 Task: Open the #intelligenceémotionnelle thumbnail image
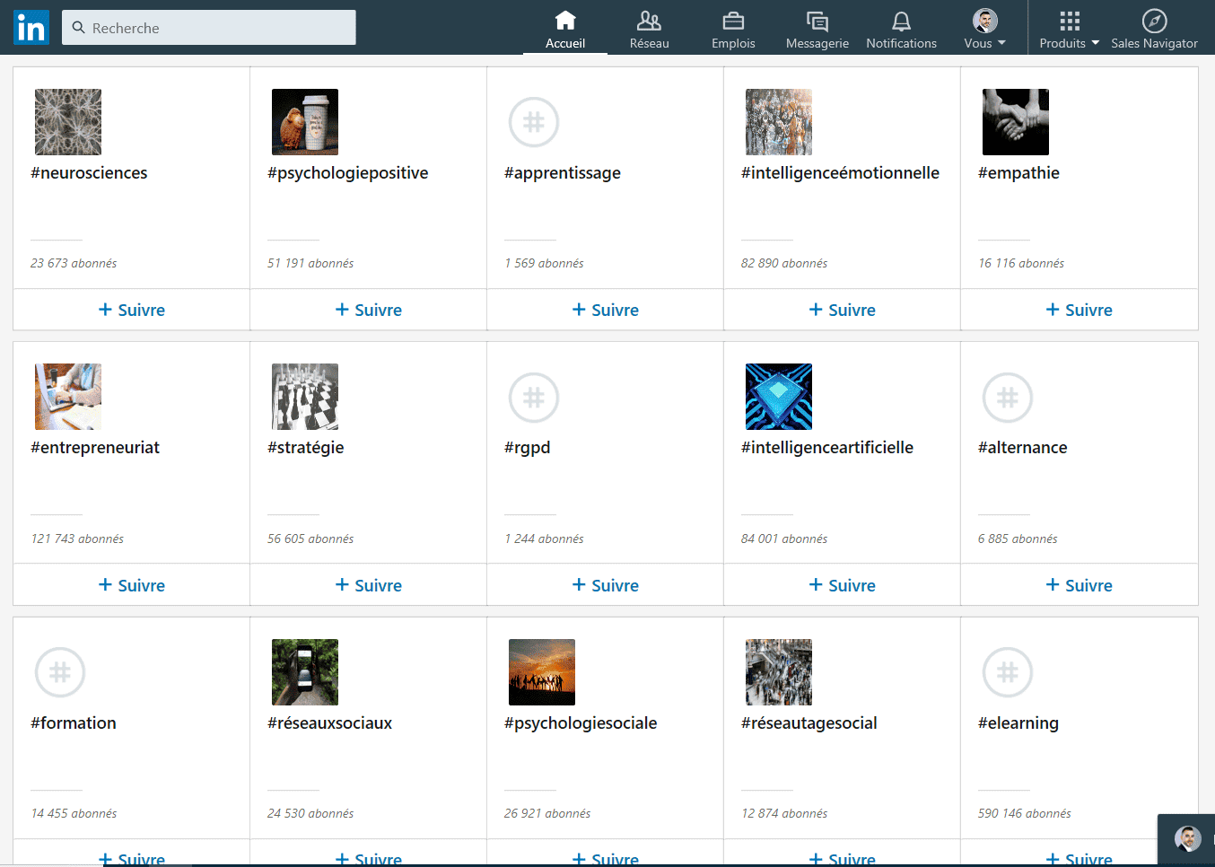[779, 122]
